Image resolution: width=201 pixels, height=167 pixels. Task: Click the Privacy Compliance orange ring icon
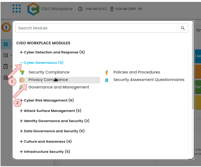click(22, 80)
